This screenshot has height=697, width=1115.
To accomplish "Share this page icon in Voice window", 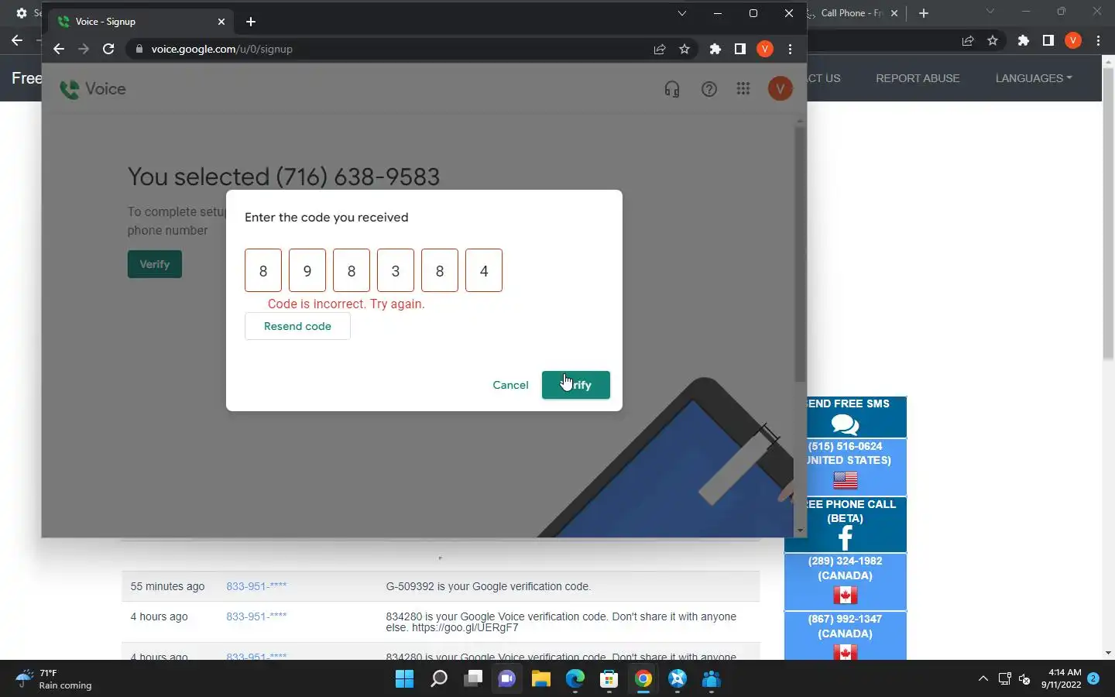I will (660, 49).
